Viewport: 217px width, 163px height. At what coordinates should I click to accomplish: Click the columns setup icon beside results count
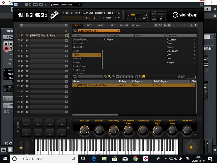click(184, 77)
